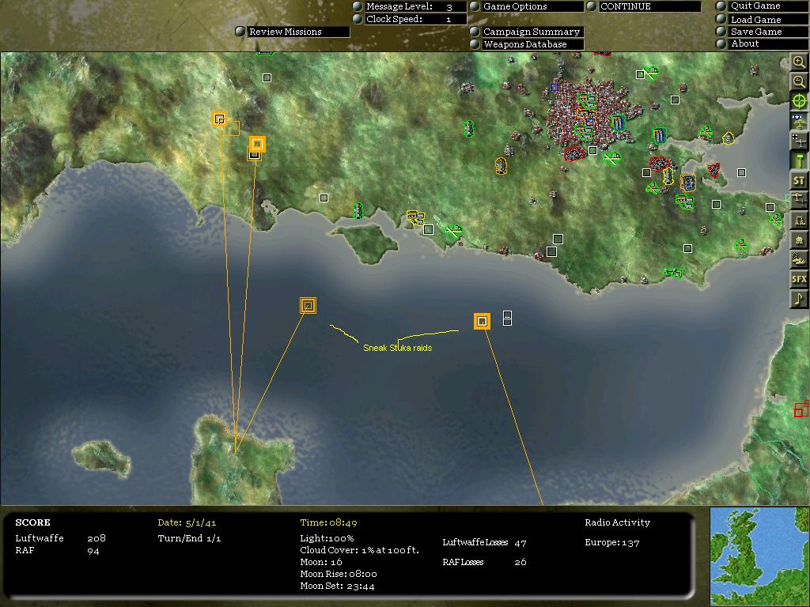Click the red squares marker on French coast
The height and width of the screenshot is (607, 810).
801,409
